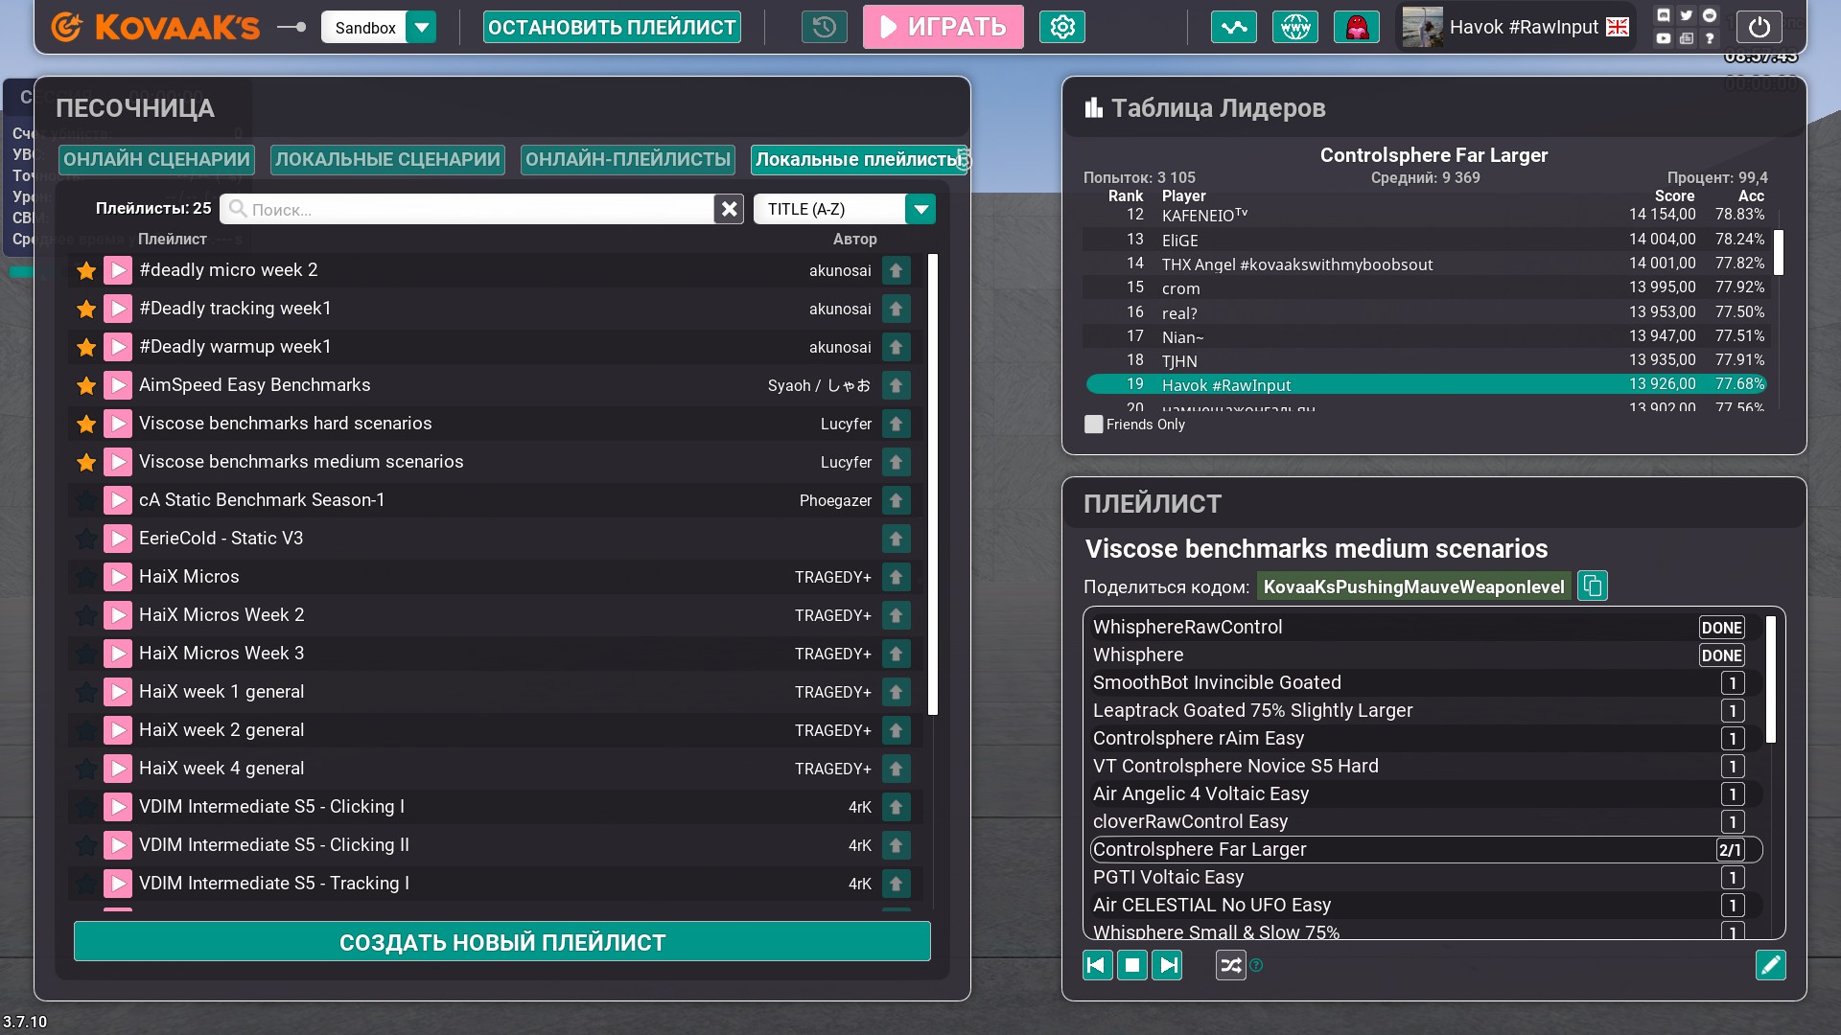
Task: Open the session history clock icon
Action: [x=824, y=27]
